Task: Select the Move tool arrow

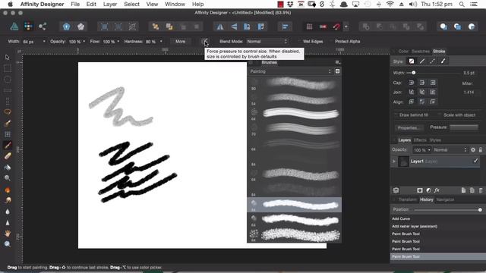Action: [8, 58]
